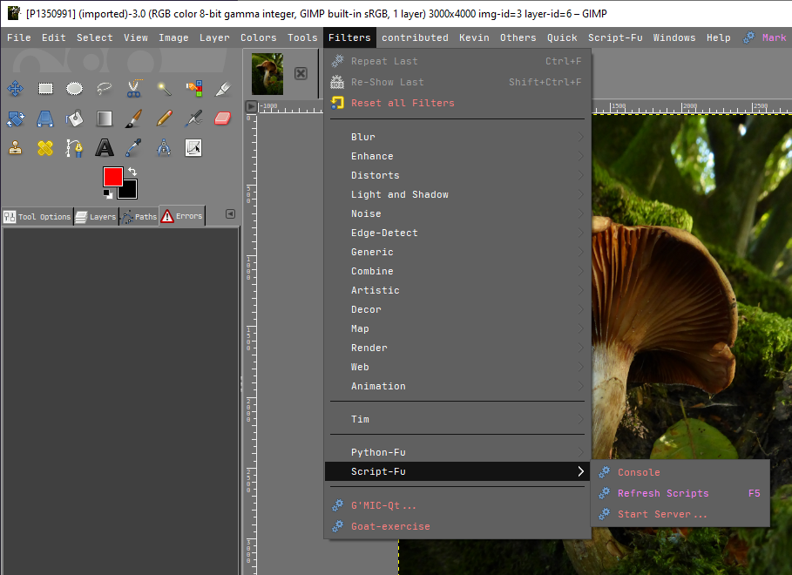Open the Combine filters submenu
Viewport: 792px width, 575px height.
[457, 271]
